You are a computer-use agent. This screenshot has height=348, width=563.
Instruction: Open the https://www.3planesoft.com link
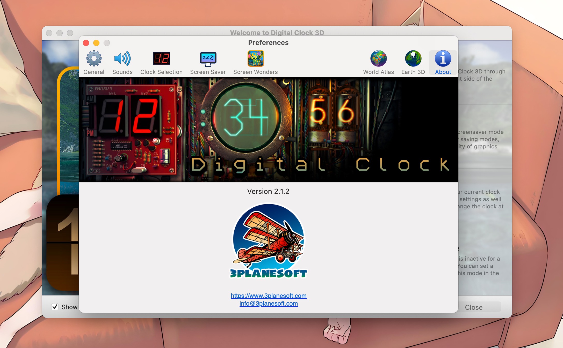269,296
